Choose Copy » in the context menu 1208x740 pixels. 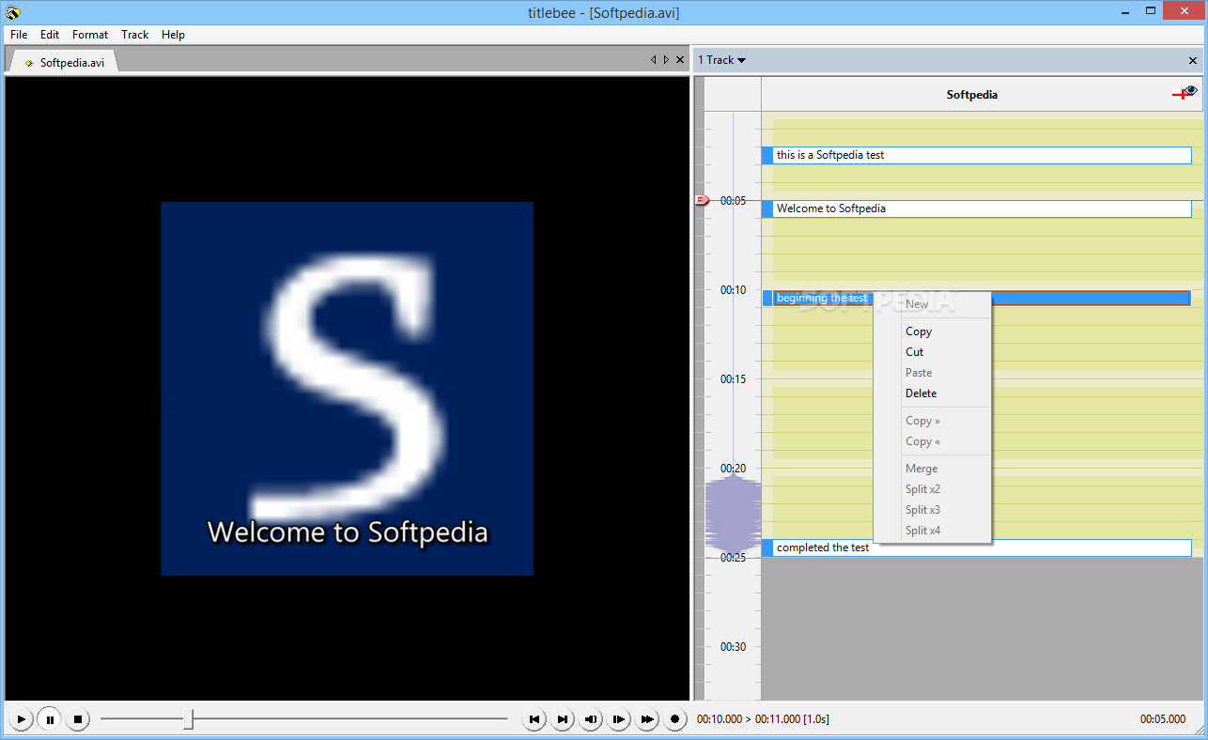(x=932, y=421)
